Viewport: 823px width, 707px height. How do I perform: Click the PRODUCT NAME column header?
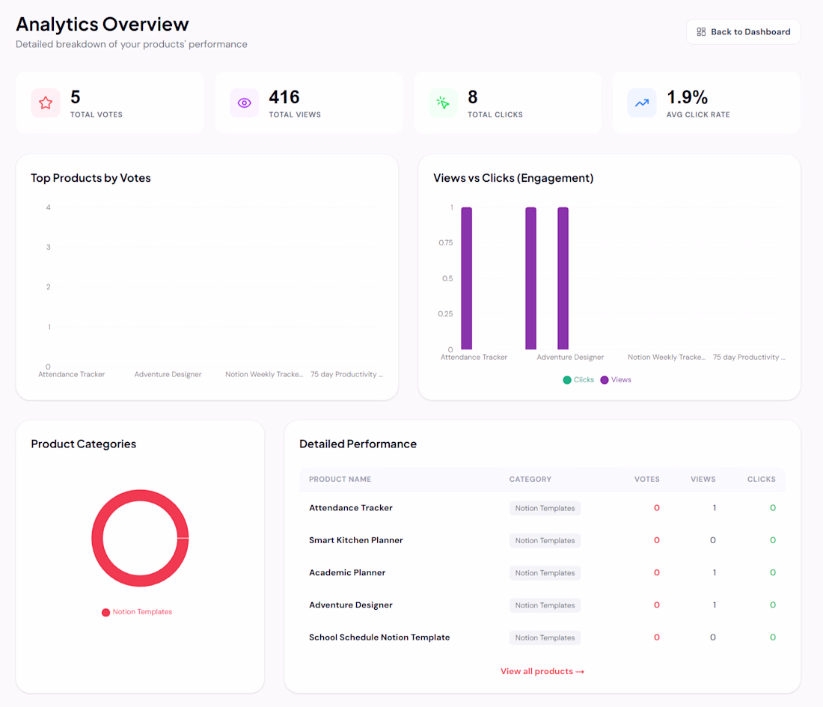(x=340, y=480)
